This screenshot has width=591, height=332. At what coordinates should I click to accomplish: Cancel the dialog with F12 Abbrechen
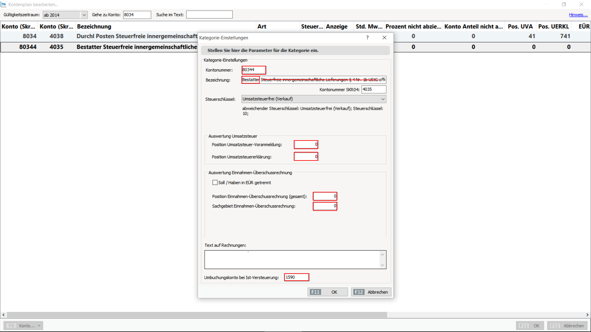371,292
